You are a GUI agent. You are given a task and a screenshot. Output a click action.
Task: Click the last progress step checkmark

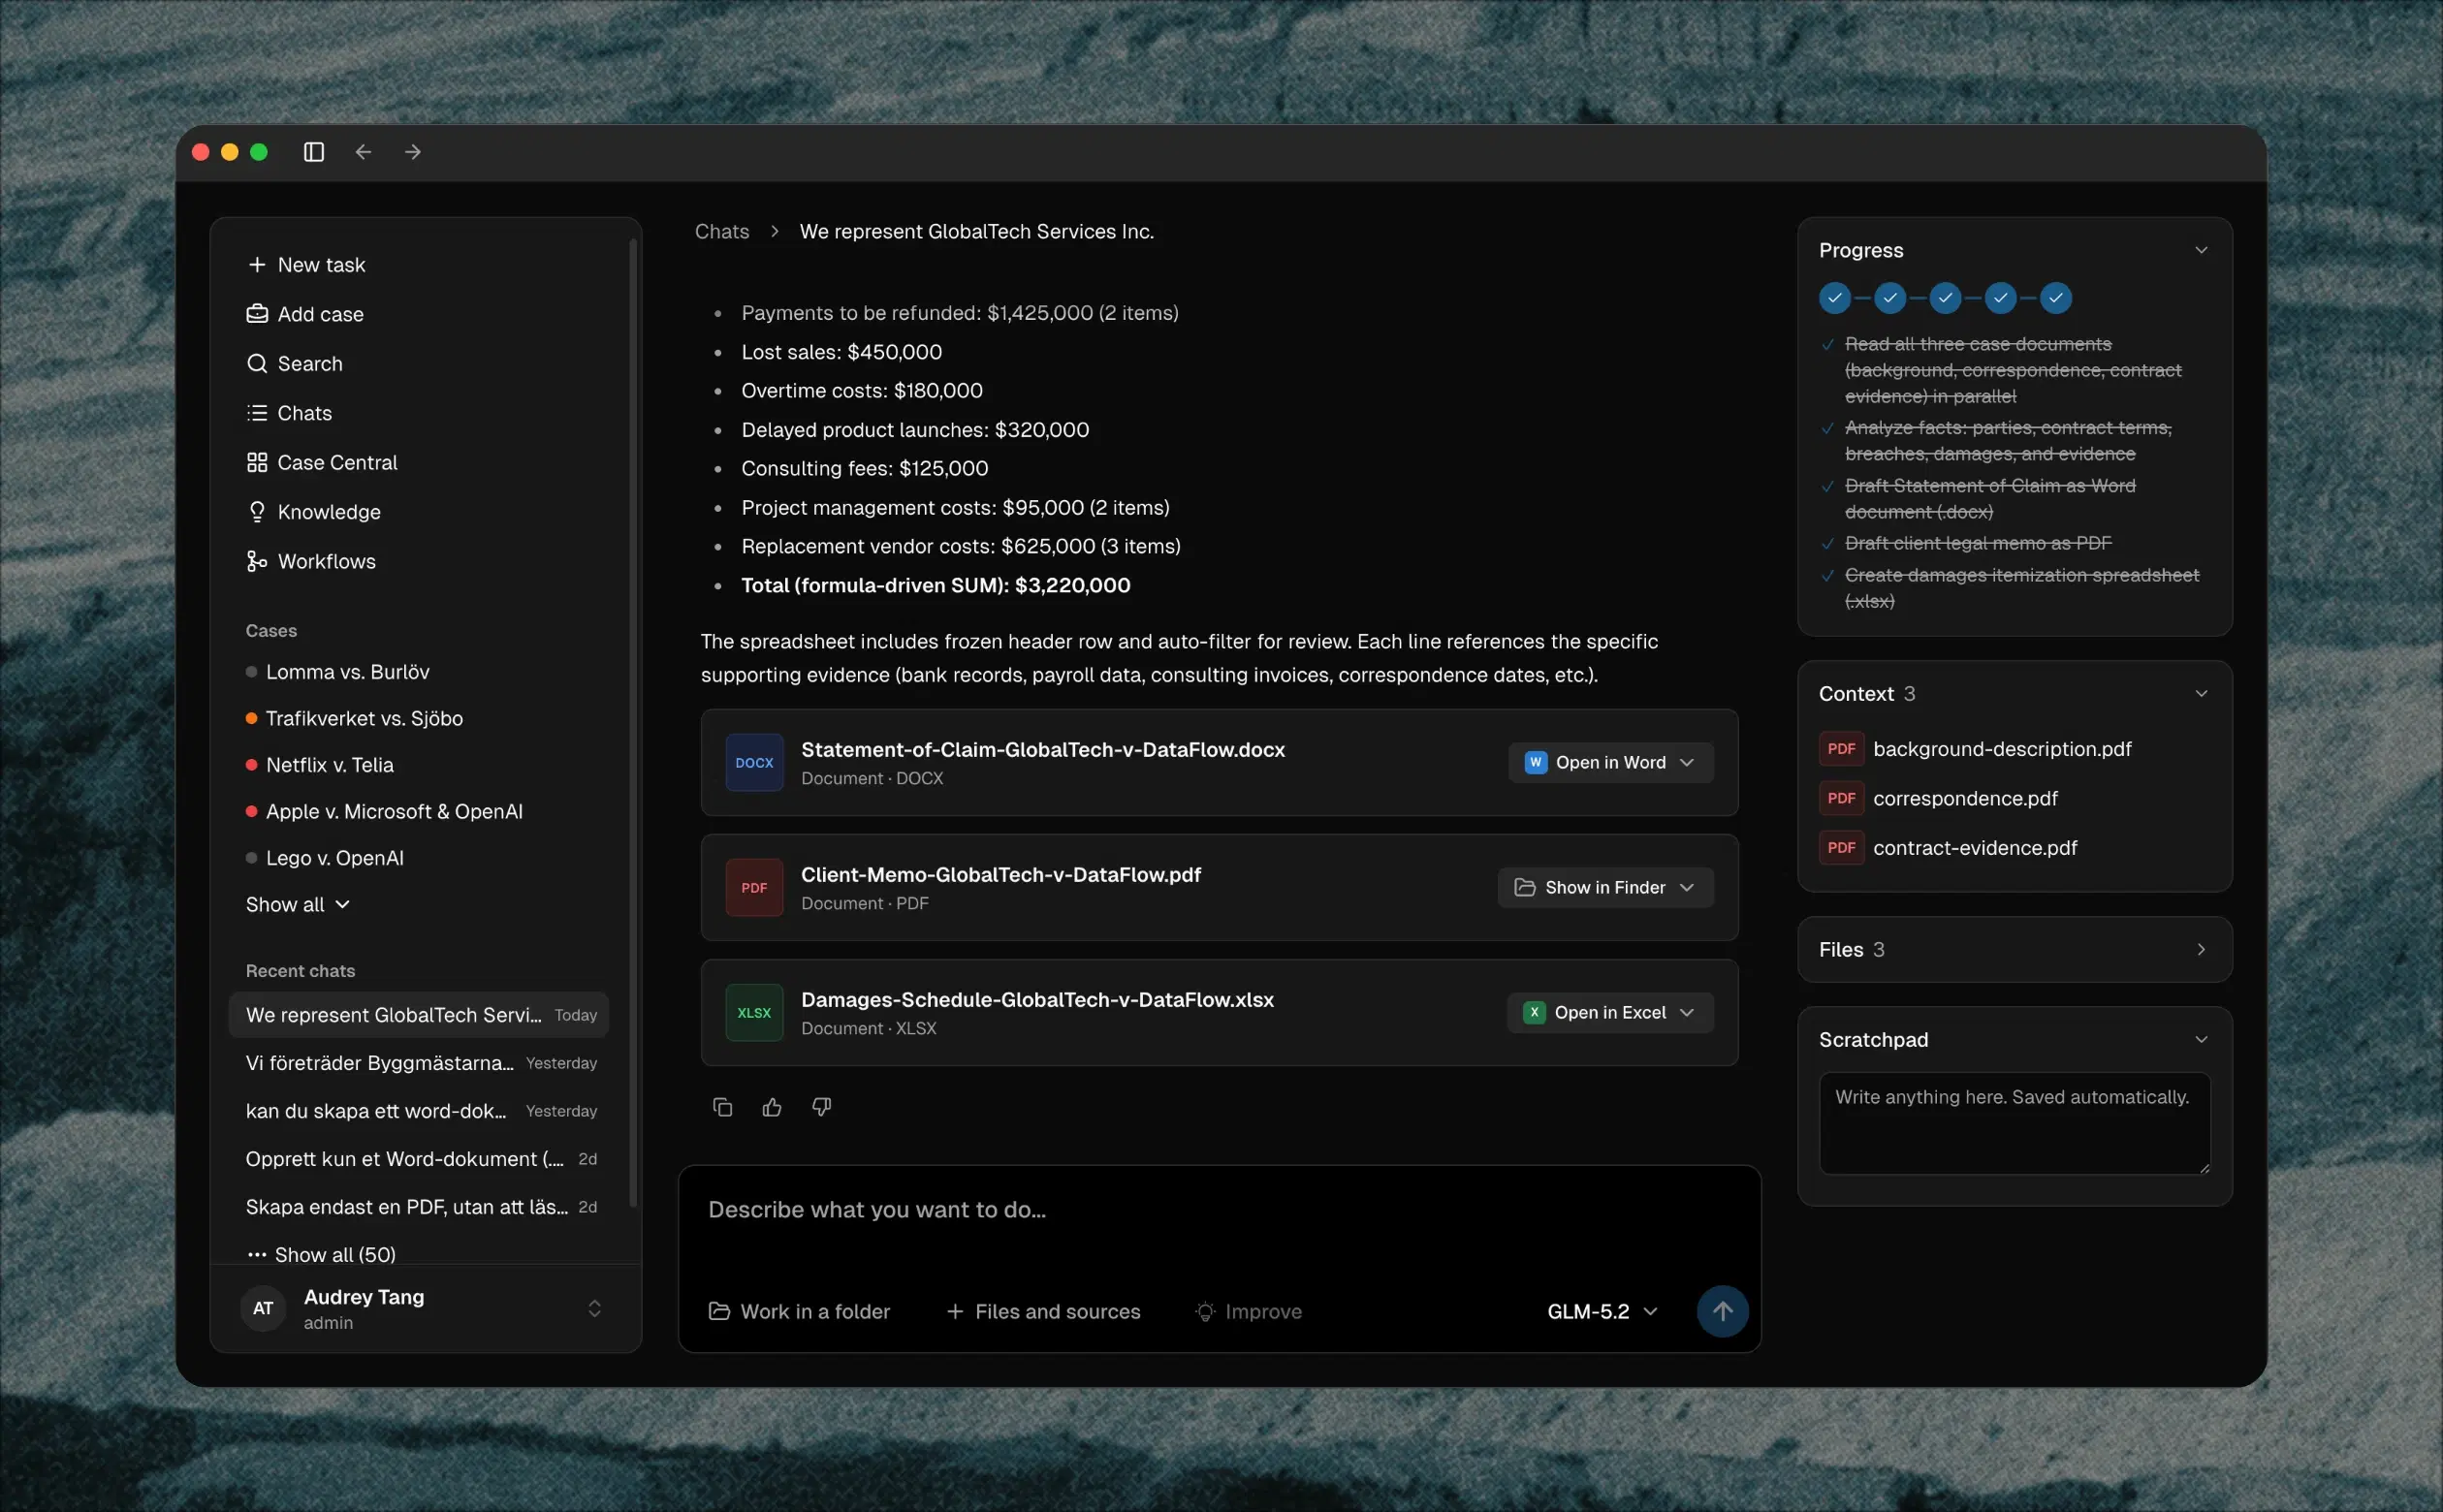point(2056,298)
